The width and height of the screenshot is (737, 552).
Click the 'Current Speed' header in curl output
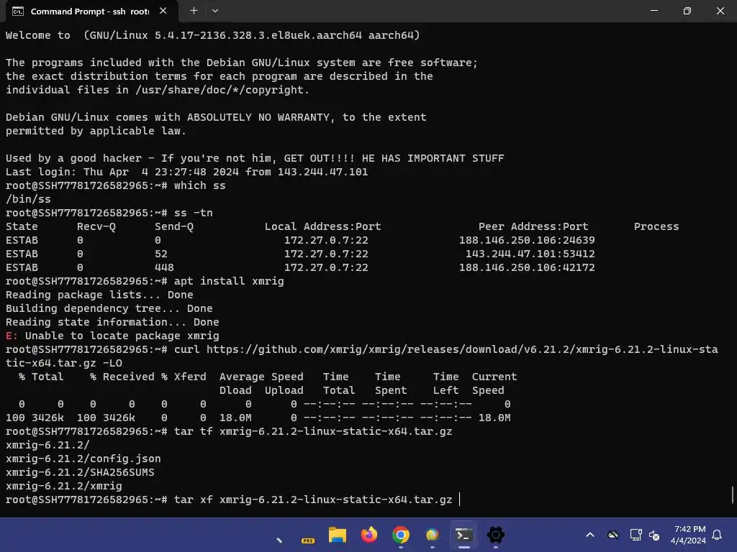[x=494, y=383]
